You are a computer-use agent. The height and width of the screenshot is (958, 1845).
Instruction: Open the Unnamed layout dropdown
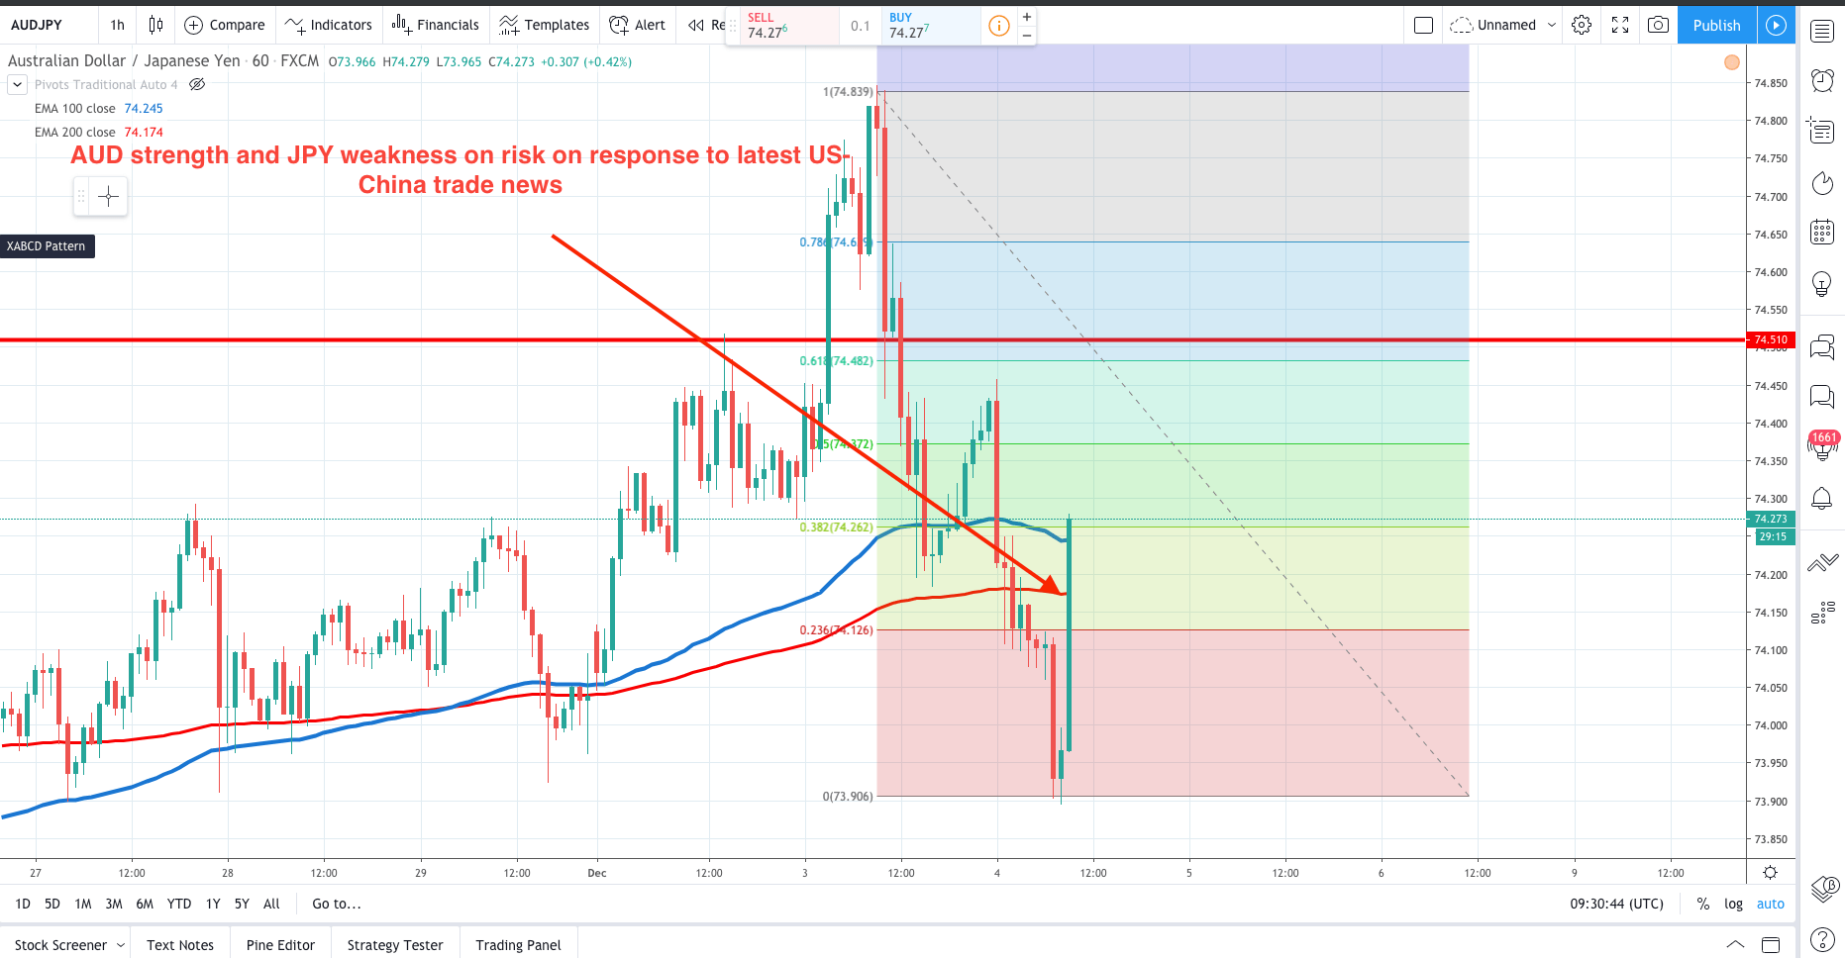[1503, 25]
